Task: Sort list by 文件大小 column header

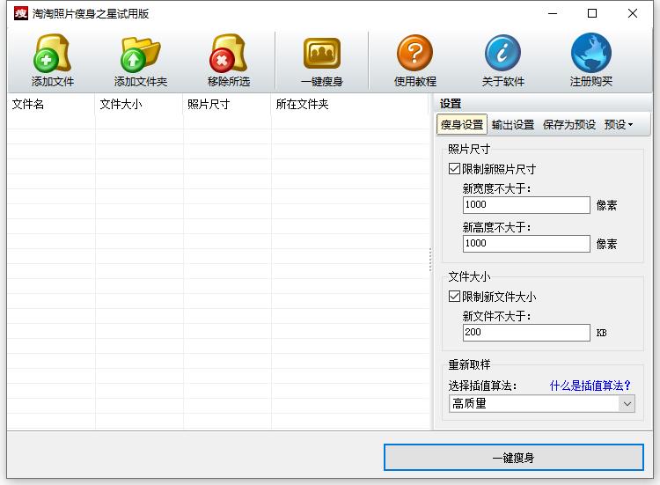Action: pyautogui.click(x=139, y=104)
